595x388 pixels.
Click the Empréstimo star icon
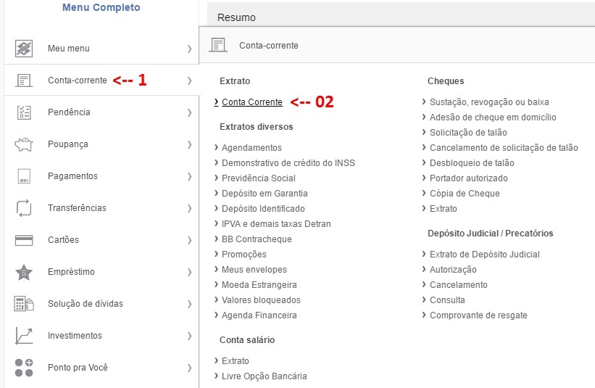pos(24,272)
